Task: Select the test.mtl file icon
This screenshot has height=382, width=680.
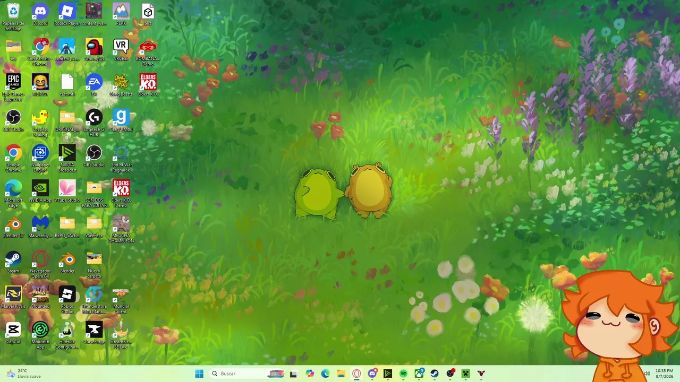Action: (67, 86)
